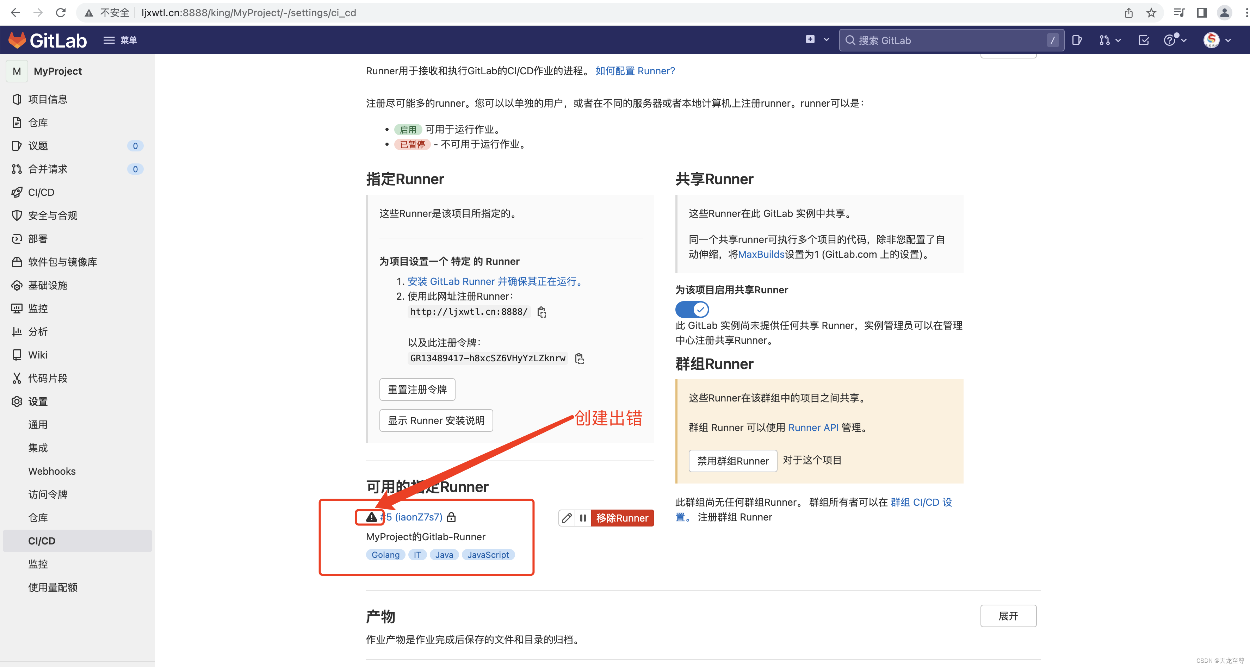
Task: Open MyProject in the sidebar header
Action: point(58,71)
